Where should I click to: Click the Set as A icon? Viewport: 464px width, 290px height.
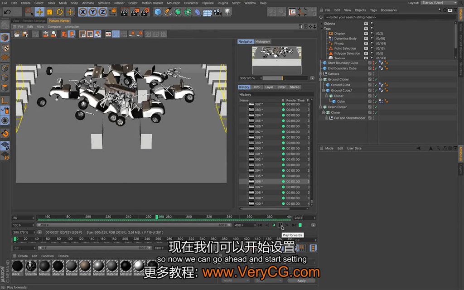pyautogui.click(x=132, y=34)
